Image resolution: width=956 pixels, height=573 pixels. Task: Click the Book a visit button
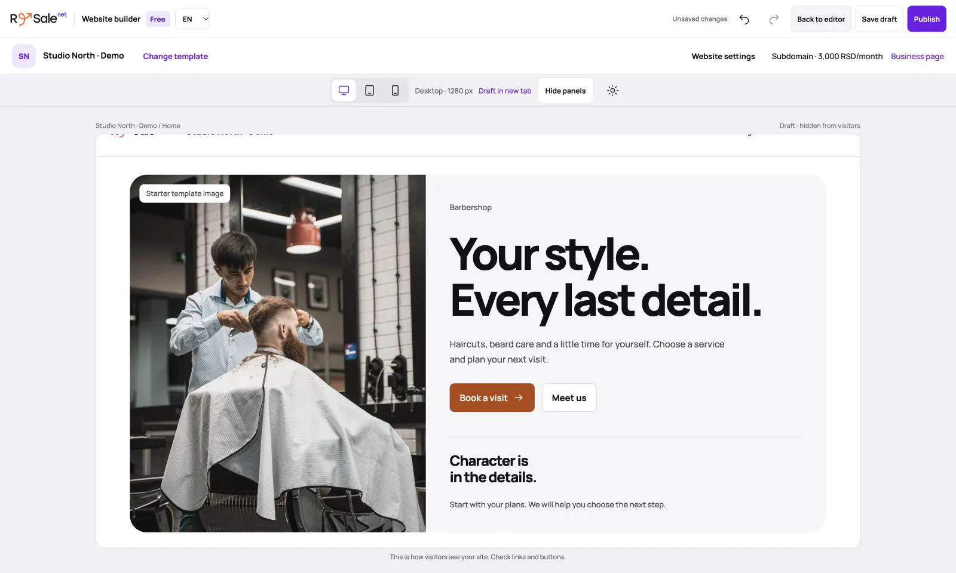(492, 398)
